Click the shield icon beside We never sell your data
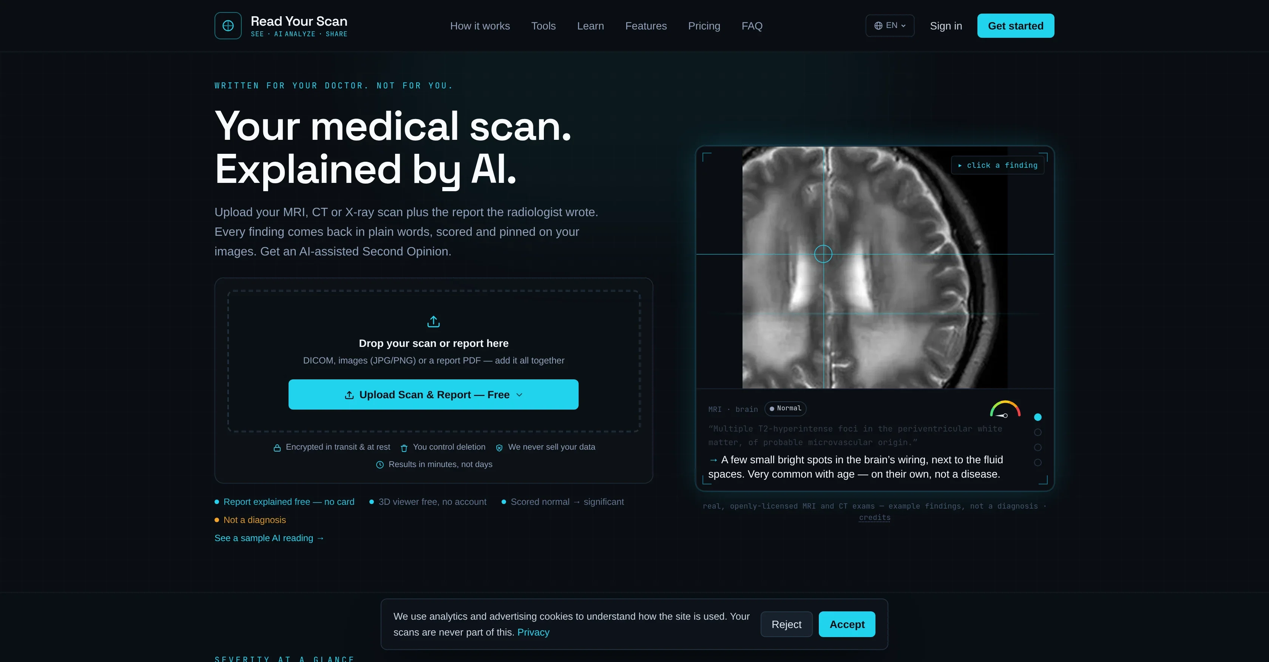This screenshot has width=1269, height=662. coord(499,448)
